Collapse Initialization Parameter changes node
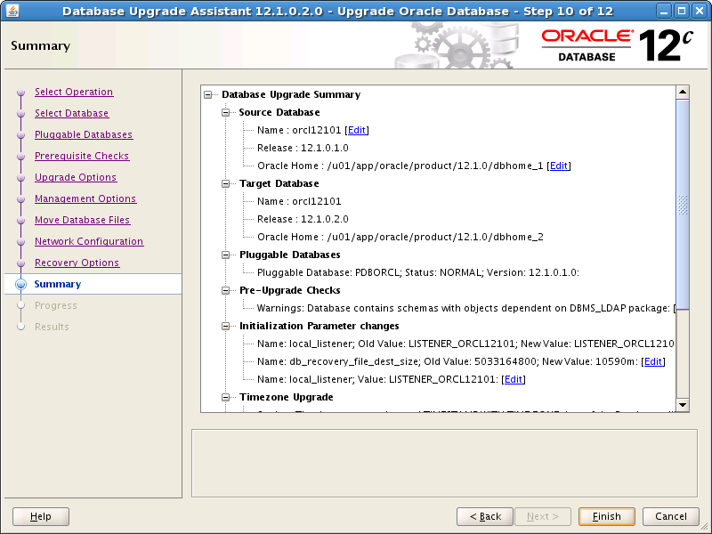Viewport: 712px width, 534px height. click(226, 326)
